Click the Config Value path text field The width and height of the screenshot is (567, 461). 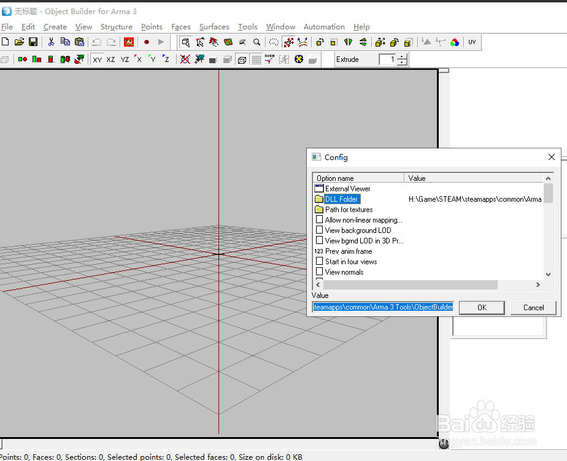pos(383,307)
